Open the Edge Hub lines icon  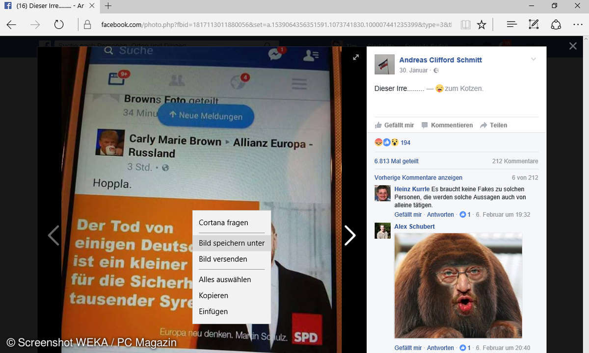pyautogui.click(x=511, y=25)
